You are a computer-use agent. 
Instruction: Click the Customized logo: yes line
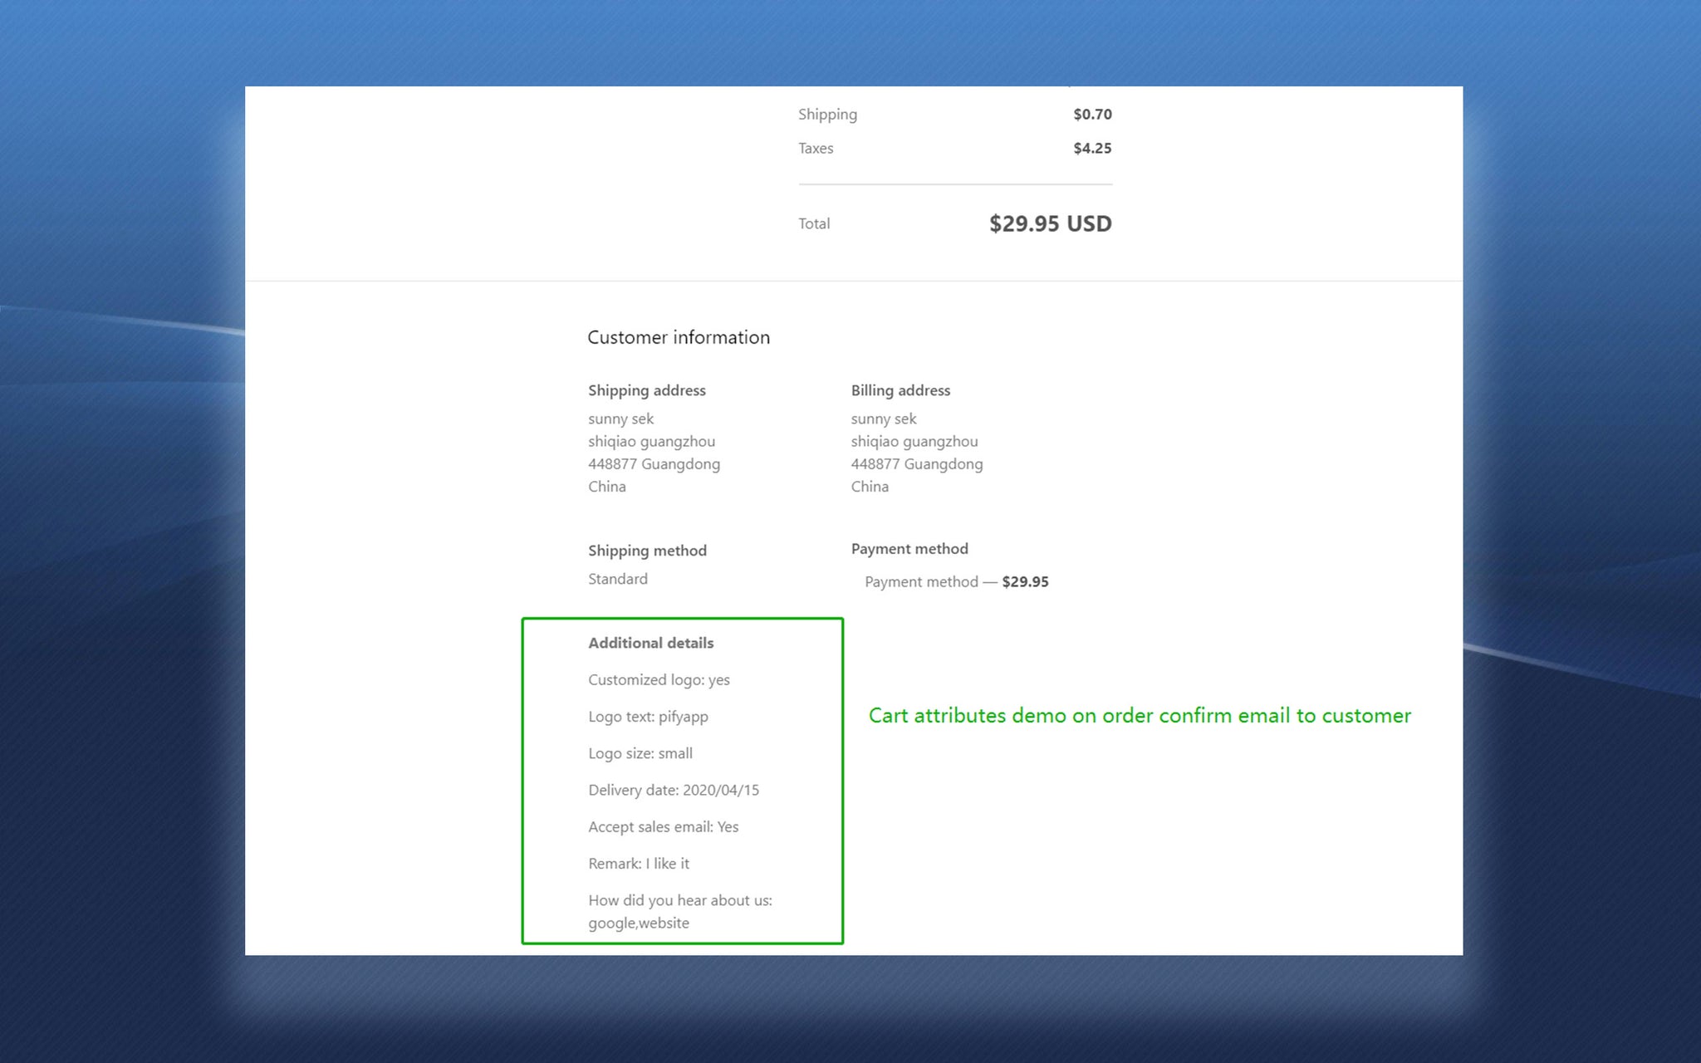point(659,680)
